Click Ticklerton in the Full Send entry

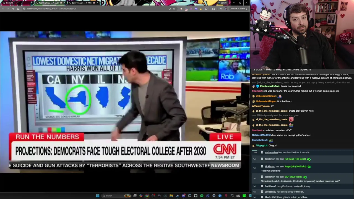point(270,159)
